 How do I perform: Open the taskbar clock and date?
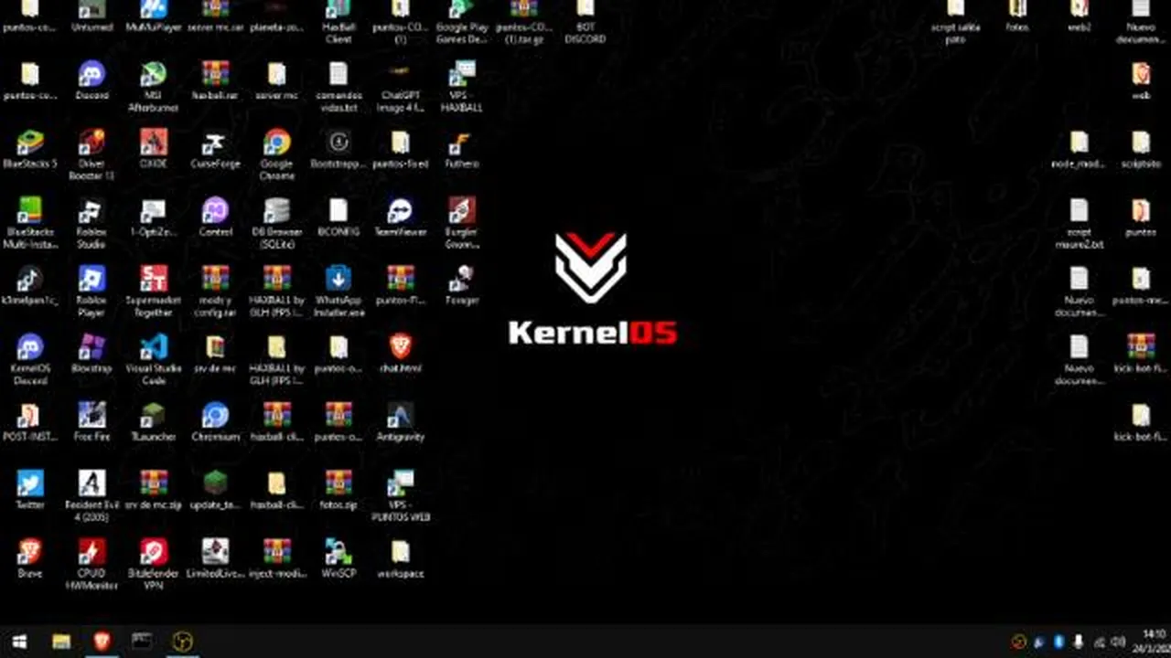1152,642
